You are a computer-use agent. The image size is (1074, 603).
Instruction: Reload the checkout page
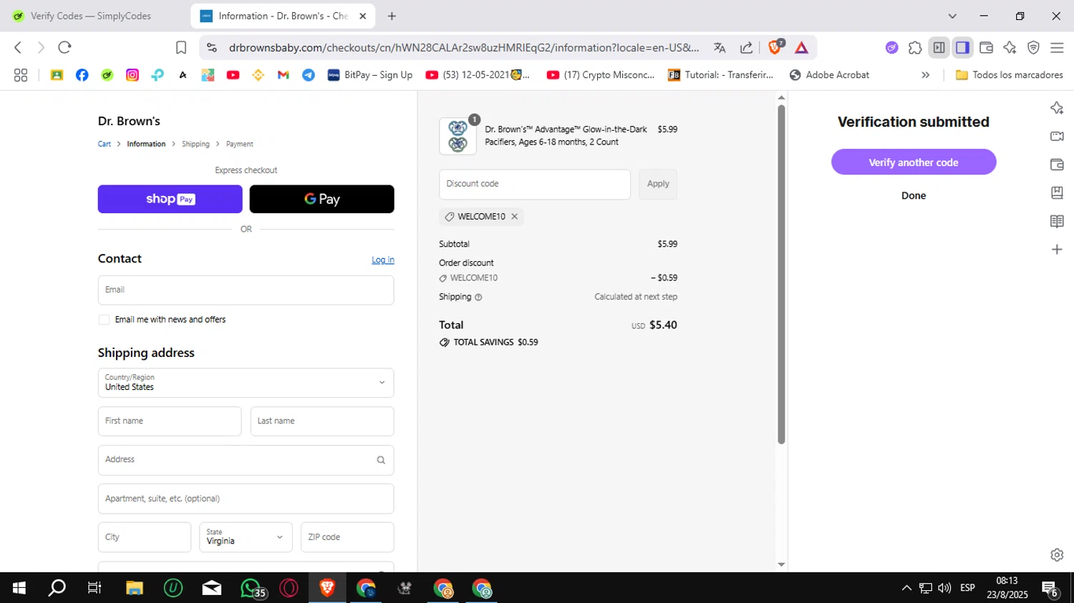pos(64,47)
